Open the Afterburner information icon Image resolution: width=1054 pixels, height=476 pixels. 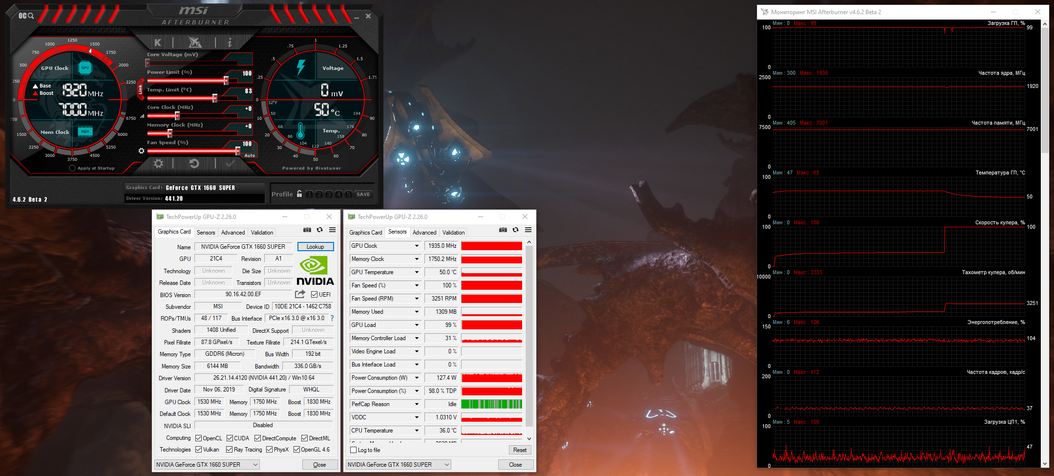point(230,43)
